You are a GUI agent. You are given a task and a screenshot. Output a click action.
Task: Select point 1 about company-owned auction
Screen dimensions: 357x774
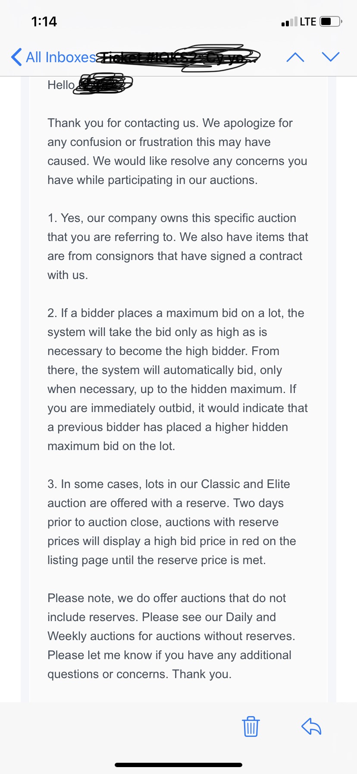(x=177, y=246)
